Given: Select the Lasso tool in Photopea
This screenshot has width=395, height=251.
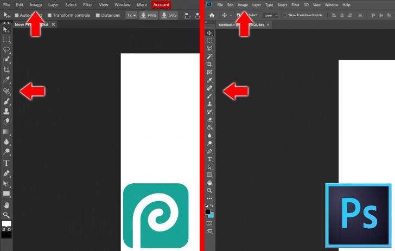Looking at the screenshot, I should click(7, 49).
